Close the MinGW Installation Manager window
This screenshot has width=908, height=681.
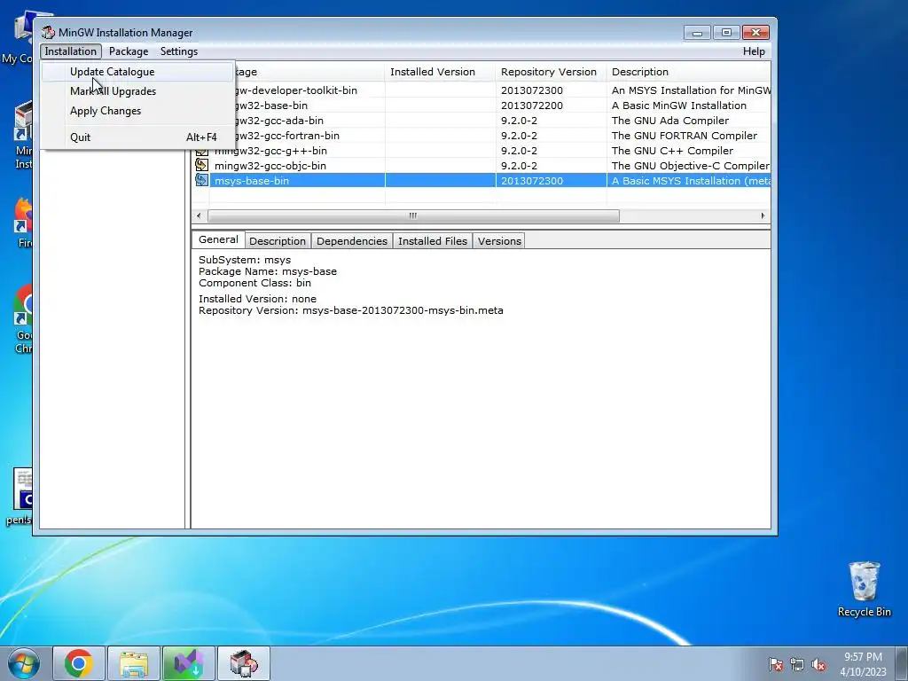pos(755,33)
